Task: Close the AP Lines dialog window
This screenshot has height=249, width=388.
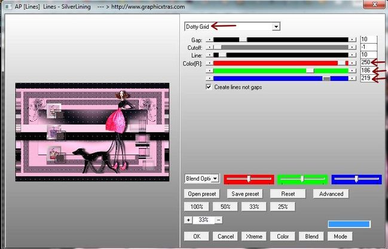Action: pos(375,4)
